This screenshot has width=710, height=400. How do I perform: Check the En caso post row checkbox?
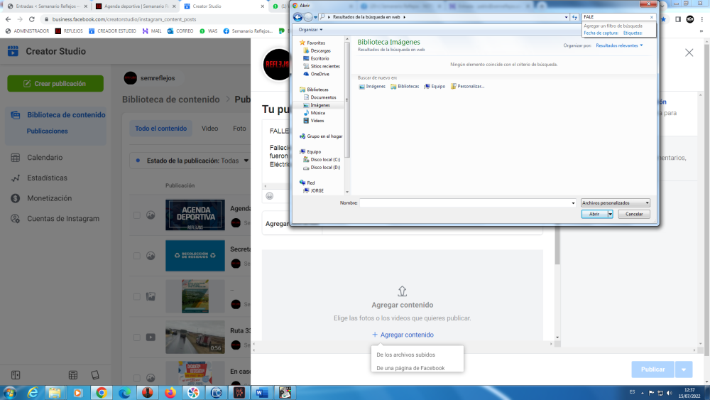(x=137, y=377)
